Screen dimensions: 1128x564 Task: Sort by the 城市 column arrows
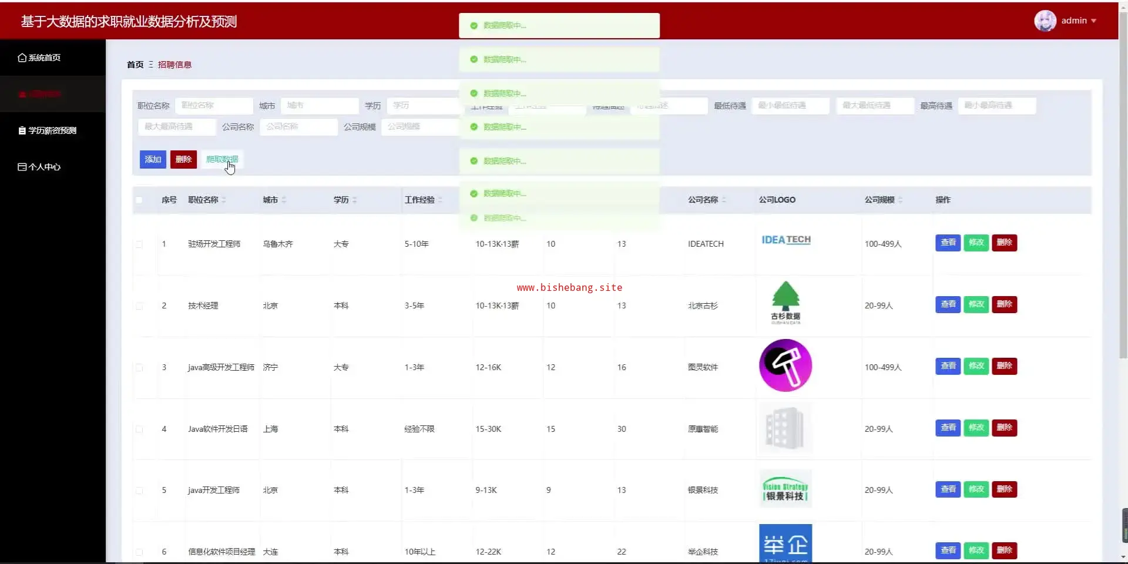[x=284, y=200]
